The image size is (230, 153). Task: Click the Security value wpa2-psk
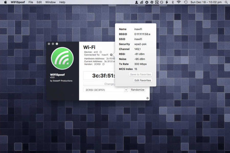point(140,44)
